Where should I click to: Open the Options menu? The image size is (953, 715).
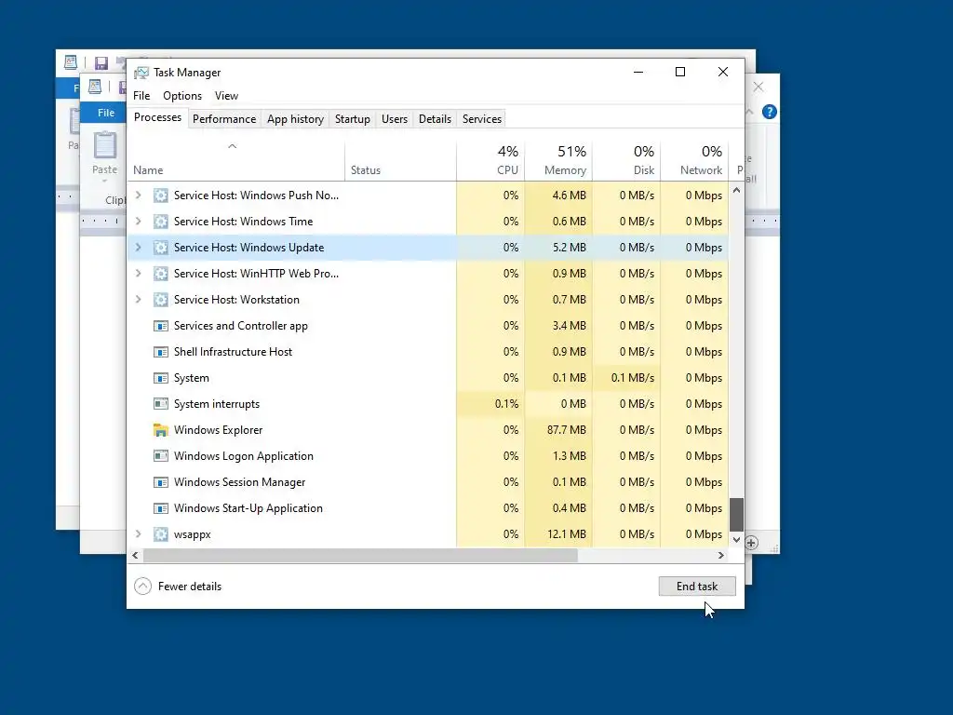(x=182, y=96)
